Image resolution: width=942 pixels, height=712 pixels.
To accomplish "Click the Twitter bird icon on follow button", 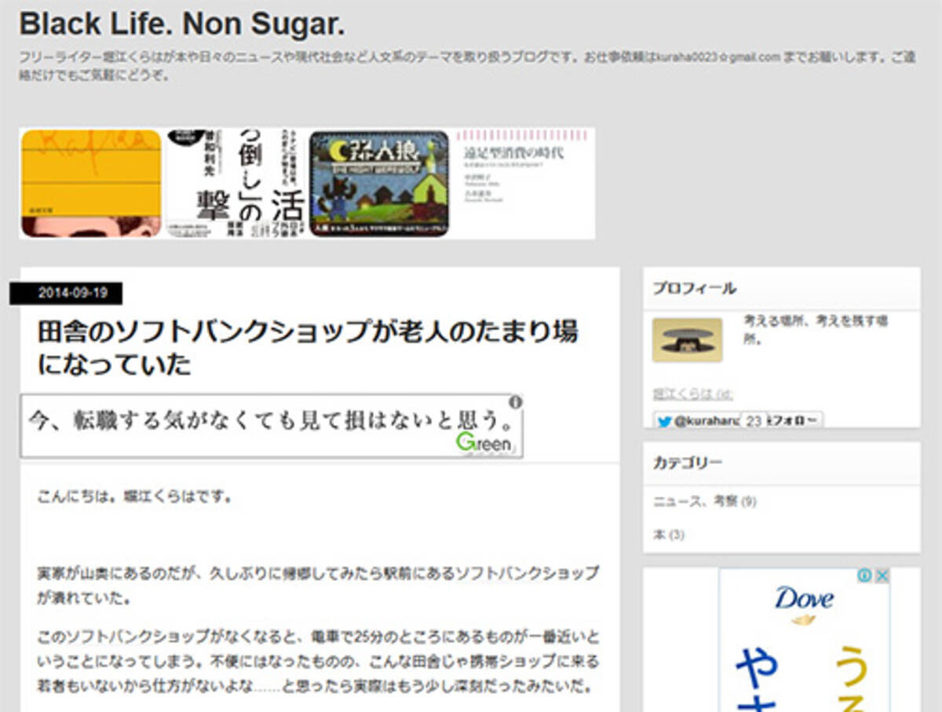I will [x=664, y=421].
